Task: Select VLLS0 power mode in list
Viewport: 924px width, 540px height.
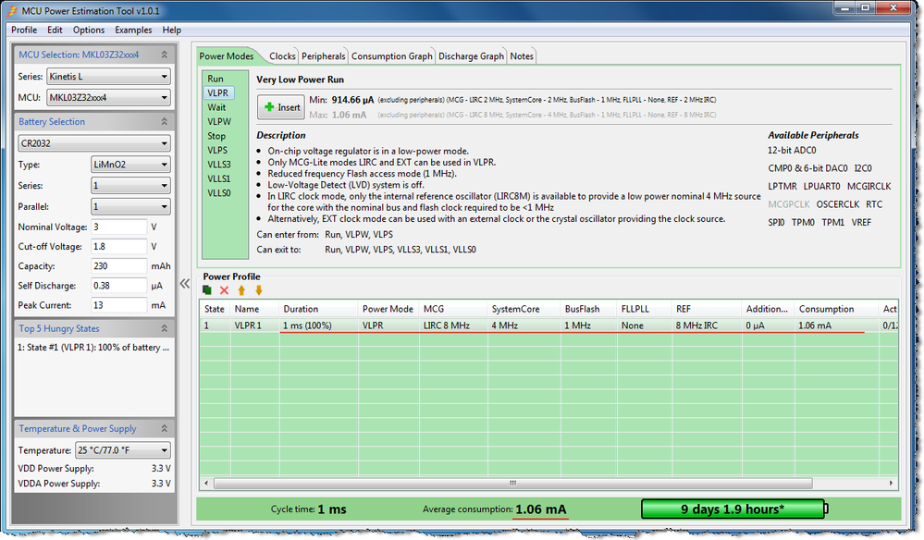Action: [x=219, y=193]
